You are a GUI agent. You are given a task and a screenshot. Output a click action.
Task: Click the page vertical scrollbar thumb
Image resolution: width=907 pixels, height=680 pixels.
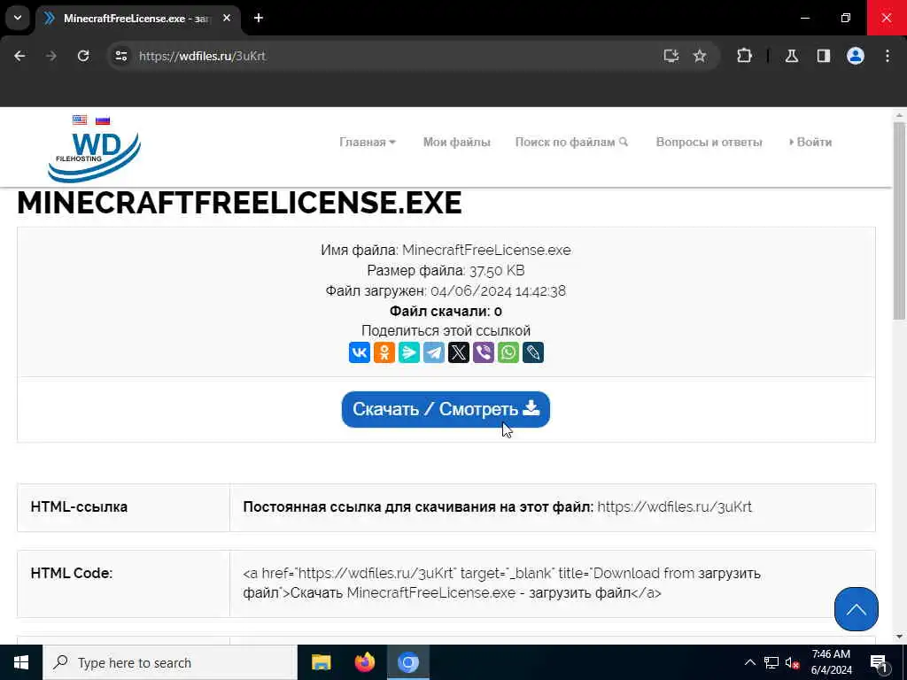point(899,220)
